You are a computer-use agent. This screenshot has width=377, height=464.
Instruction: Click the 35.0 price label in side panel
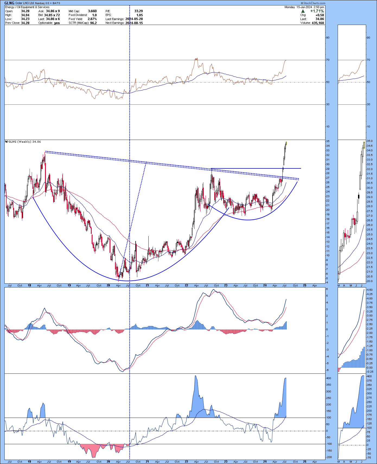[x=369, y=141]
